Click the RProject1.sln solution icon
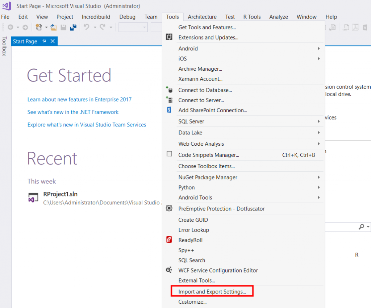Image resolution: width=371 pixels, height=308 pixels. (33, 198)
